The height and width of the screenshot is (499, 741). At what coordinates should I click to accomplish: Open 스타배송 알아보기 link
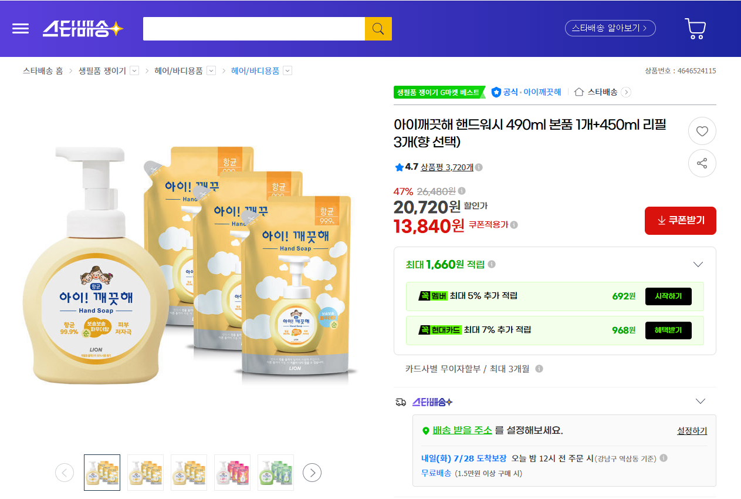(x=610, y=28)
